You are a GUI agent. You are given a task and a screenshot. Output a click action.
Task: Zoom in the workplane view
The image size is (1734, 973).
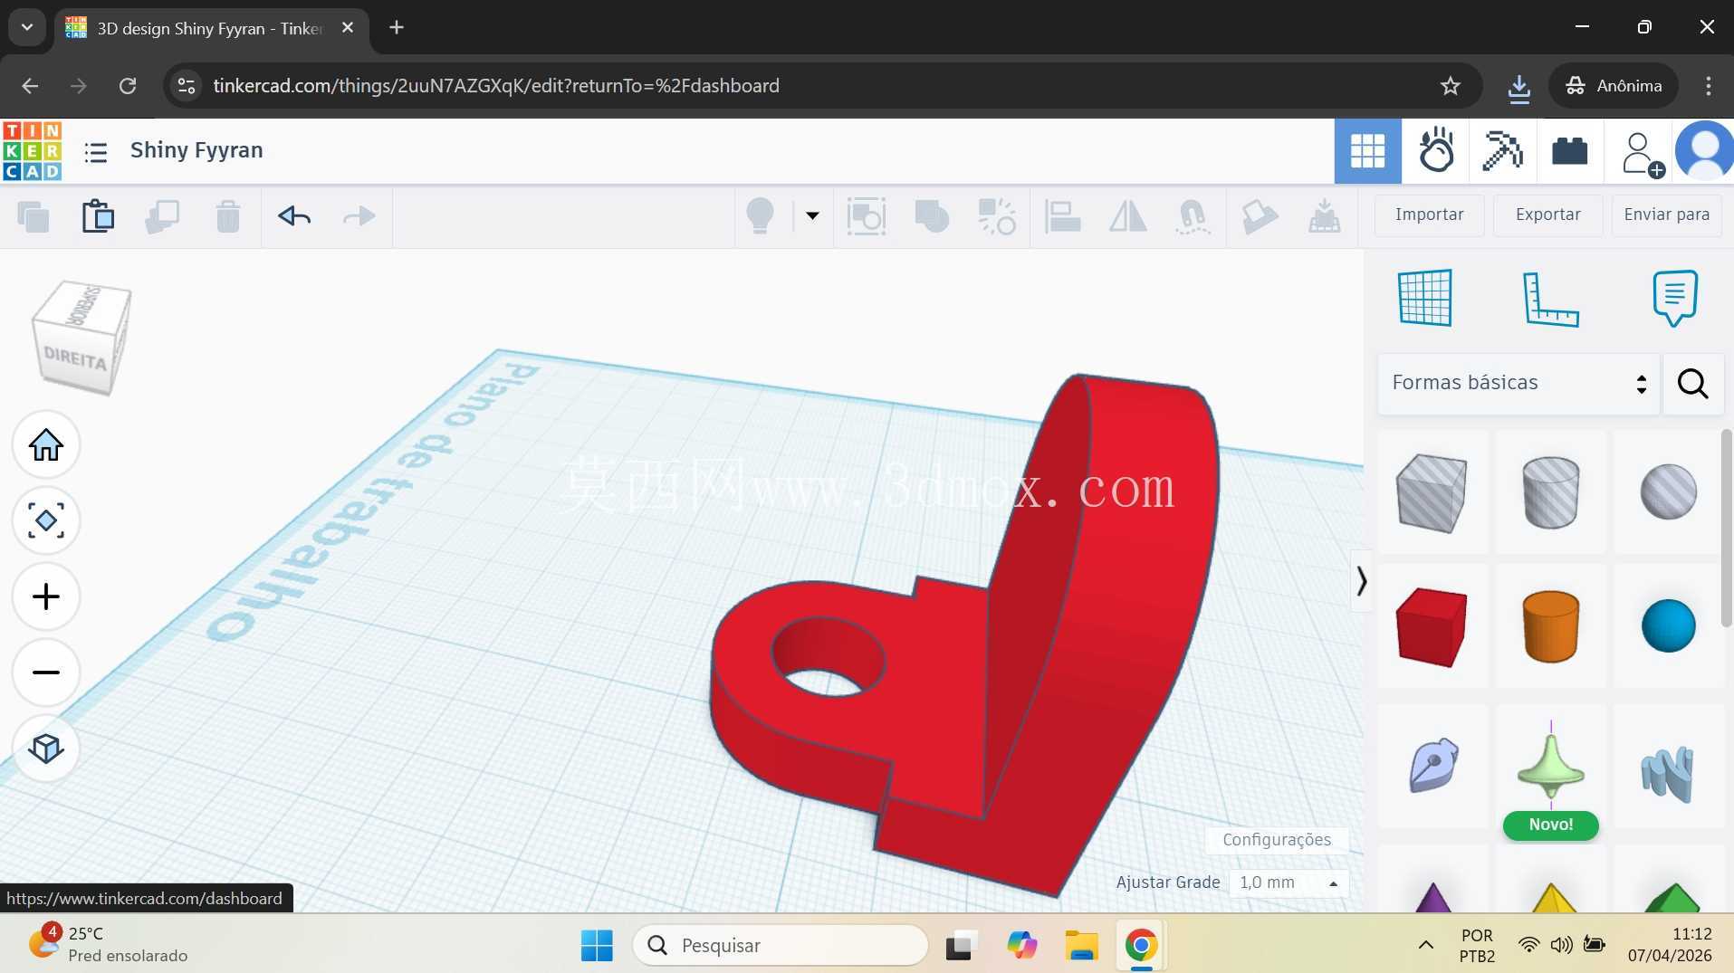pyautogui.click(x=46, y=597)
